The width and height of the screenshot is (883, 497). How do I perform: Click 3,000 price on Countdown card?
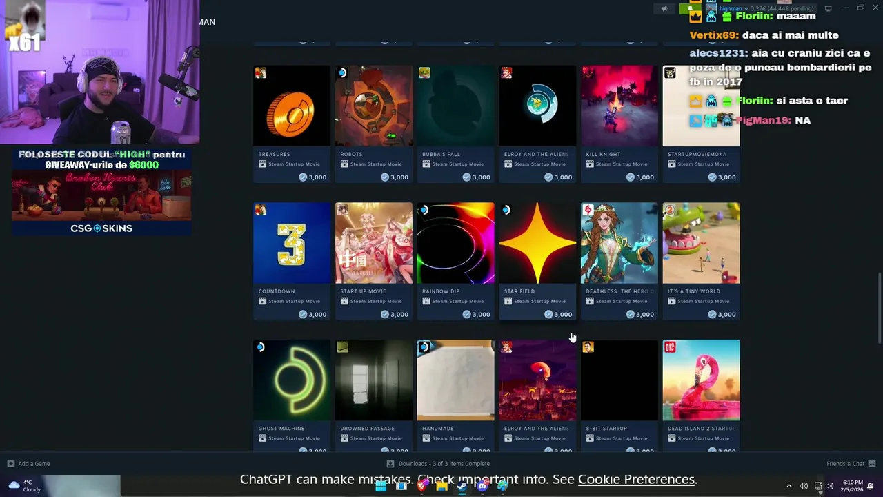click(x=317, y=314)
